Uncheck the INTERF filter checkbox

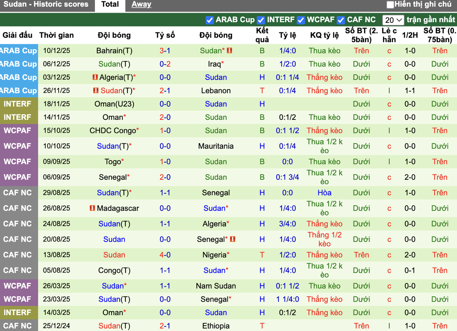click(261, 20)
